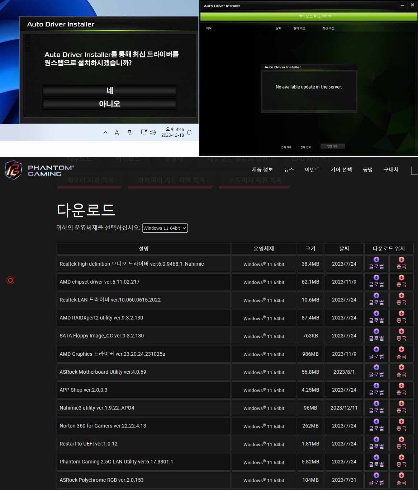
Task: Download AMD RAIDXpert2 utility China icon
Action: [401, 313]
